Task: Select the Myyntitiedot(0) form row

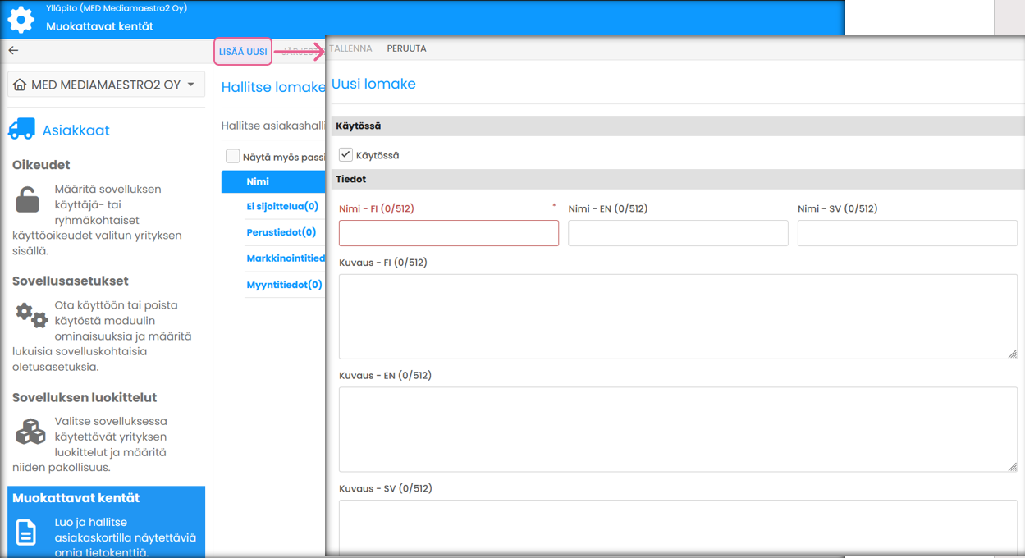Action: [x=284, y=285]
